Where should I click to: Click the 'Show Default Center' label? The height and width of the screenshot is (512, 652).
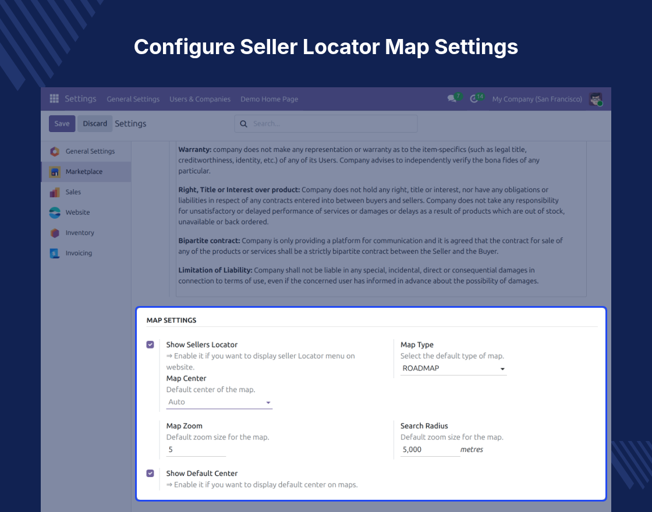click(201, 474)
